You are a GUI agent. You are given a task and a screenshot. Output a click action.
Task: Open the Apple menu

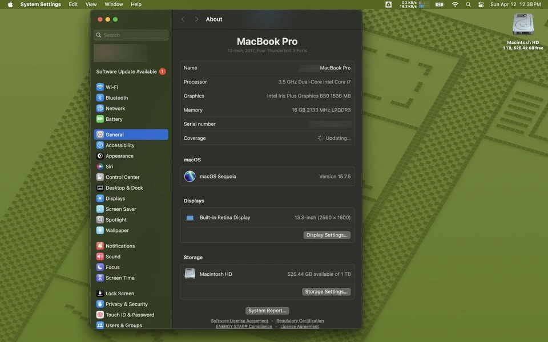pos(10,5)
